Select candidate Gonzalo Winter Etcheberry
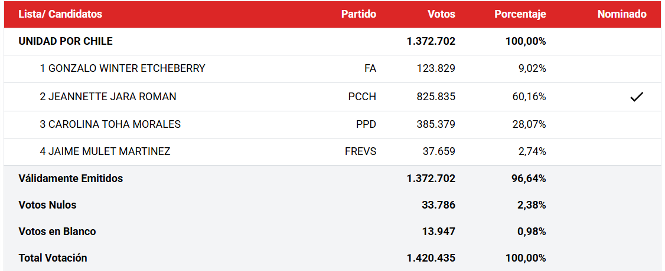 click(123, 68)
